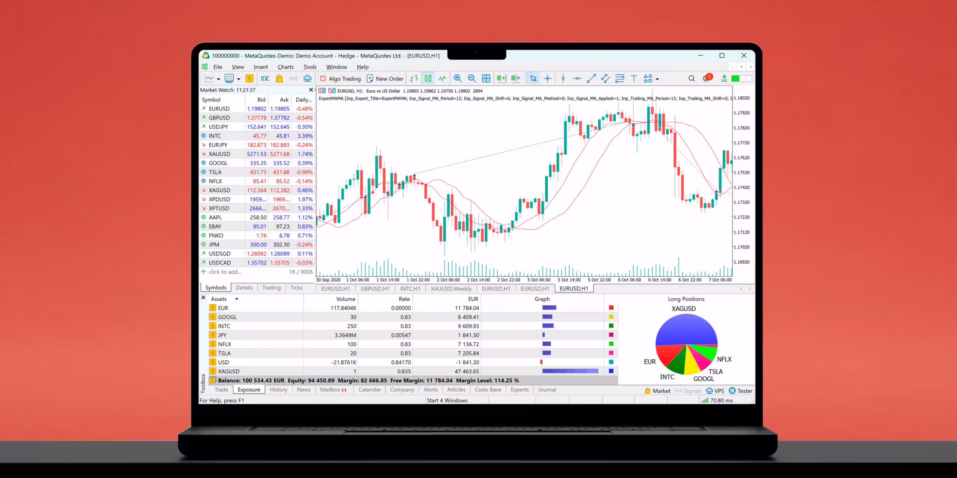The height and width of the screenshot is (478, 957).
Task: Select the trendline drawing tool
Action: point(591,78)
